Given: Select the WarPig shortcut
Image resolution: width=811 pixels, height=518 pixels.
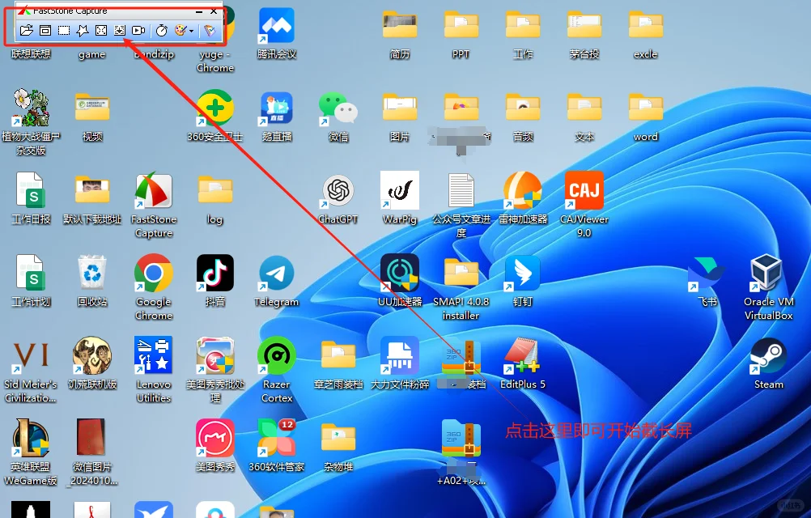Looking at the screenshot, I should (400, 199).
